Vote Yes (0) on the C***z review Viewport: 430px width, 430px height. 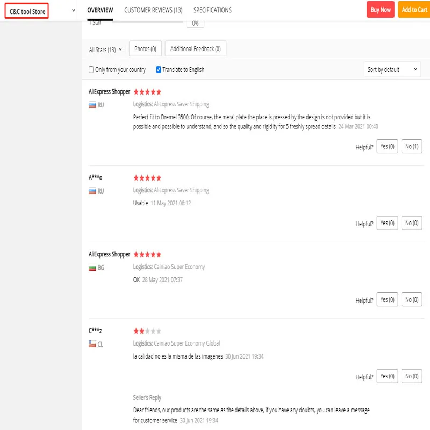(387, 376)
